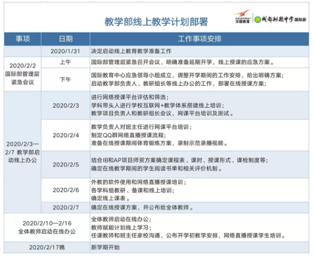Click the 2020/2/6 date cell
314x262 pixels.
tap(65, 190)
